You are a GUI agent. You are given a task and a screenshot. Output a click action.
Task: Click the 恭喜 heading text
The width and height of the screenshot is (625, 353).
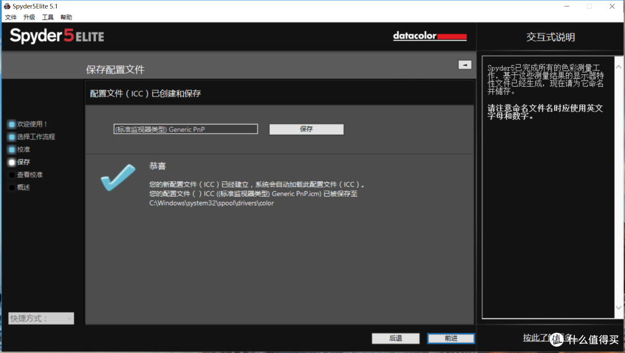click(x=157, y=166)
